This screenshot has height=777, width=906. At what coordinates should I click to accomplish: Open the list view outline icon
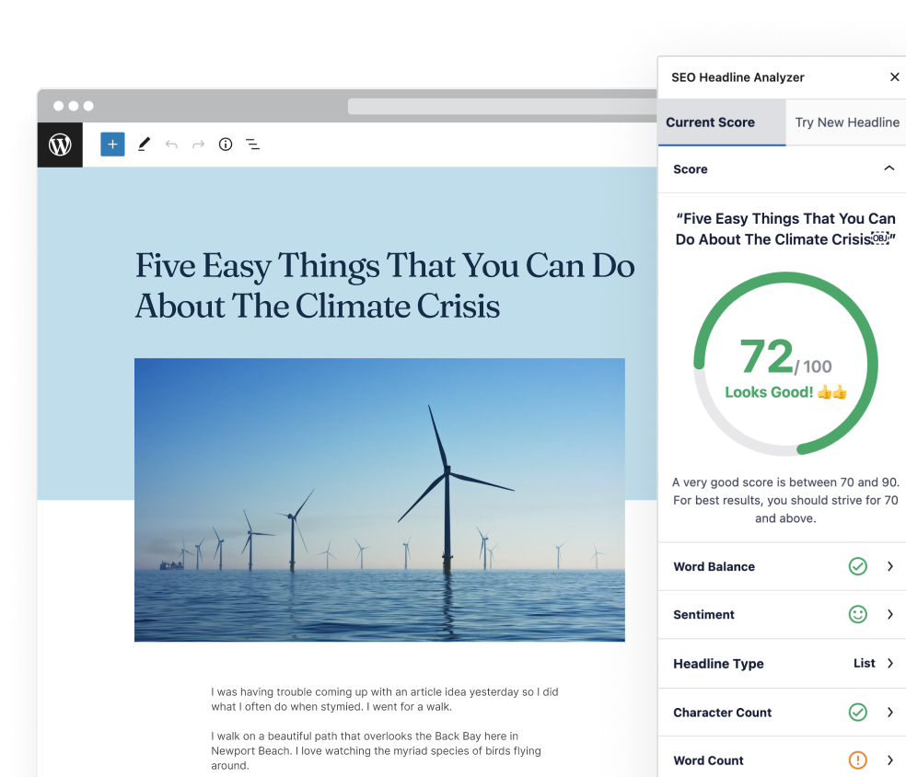(252, 145)
